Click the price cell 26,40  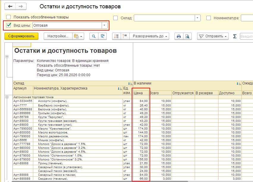point(141,106)
